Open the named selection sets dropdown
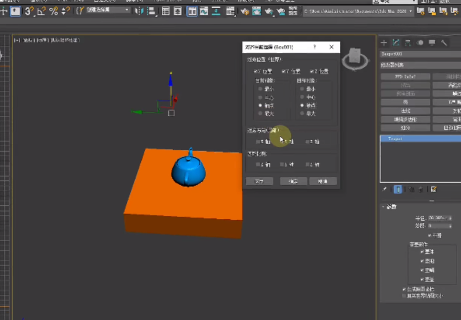The width and height of the screenshot is (461, 320). [x=127, y=10]
